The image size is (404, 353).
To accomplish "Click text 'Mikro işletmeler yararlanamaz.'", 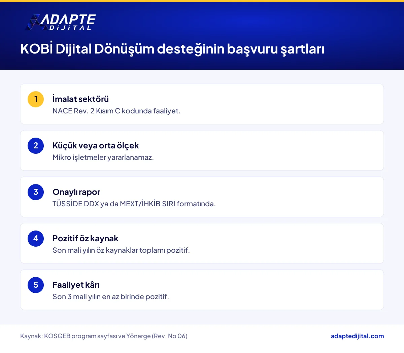I will 103,157.
